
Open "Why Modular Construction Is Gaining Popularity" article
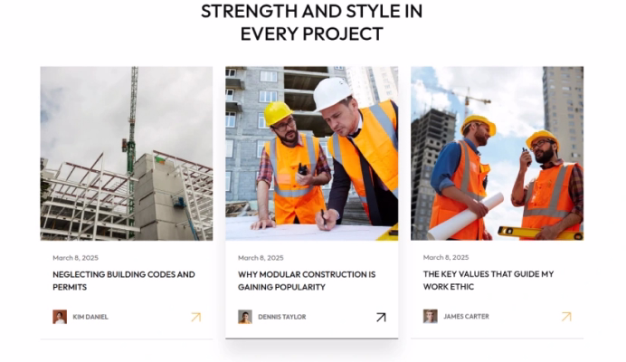point(307,281)
